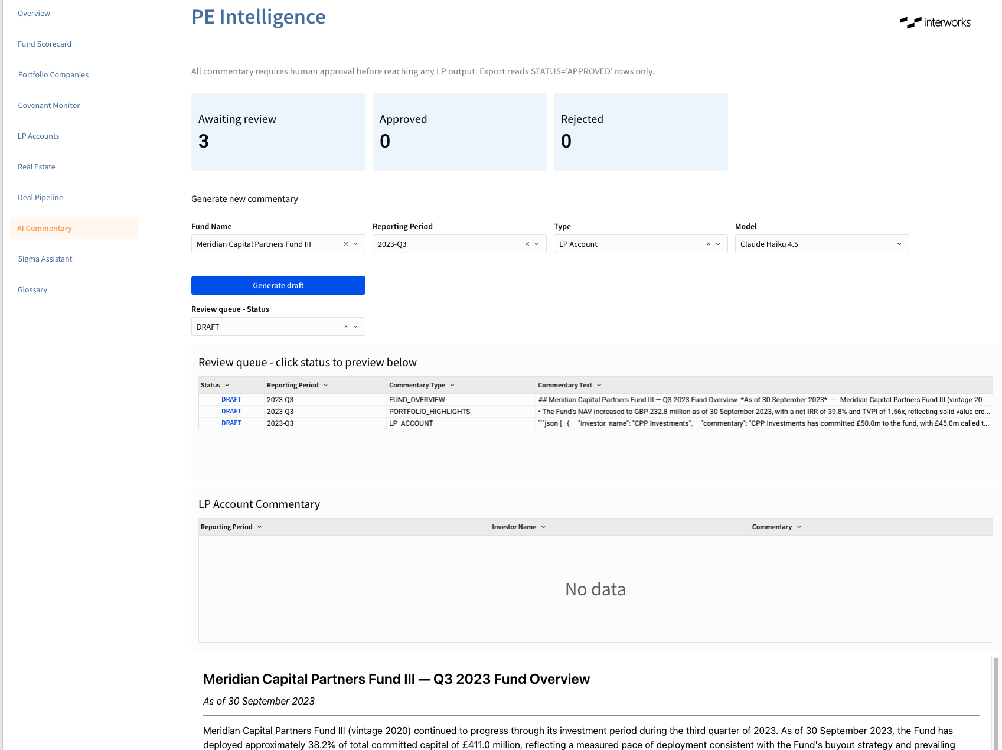Screen dimensions: 1002x750
Task: Open Investor Name column header menu
Action: tap(543, 527)
